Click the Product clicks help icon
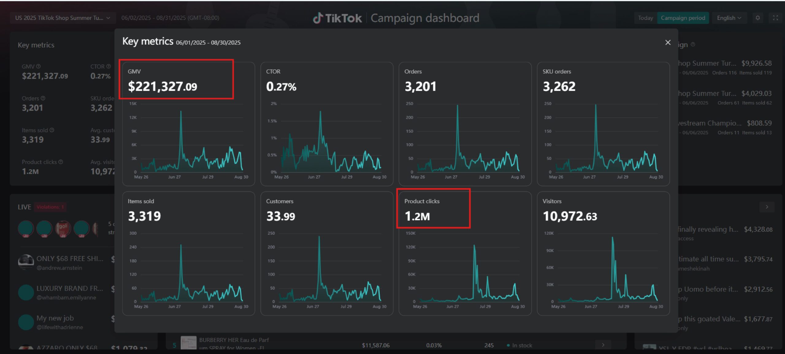Viewport: 785px width, 354px height. pos(61,162)
